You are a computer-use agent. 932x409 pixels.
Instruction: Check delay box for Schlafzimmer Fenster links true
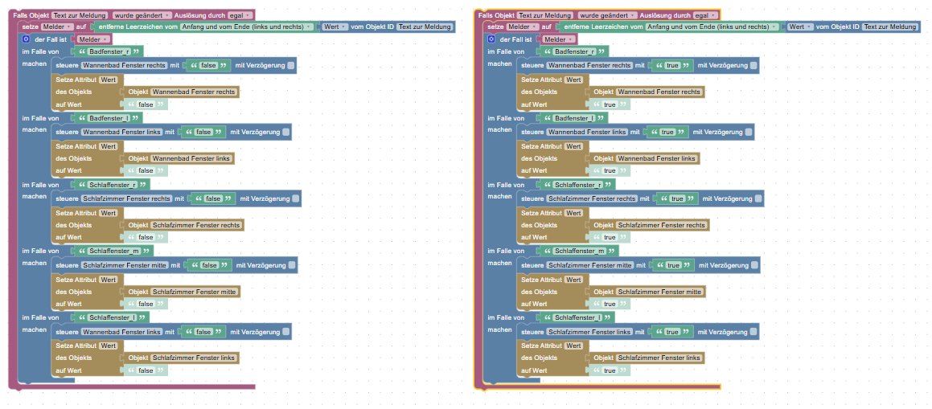(x=753, y=331)
